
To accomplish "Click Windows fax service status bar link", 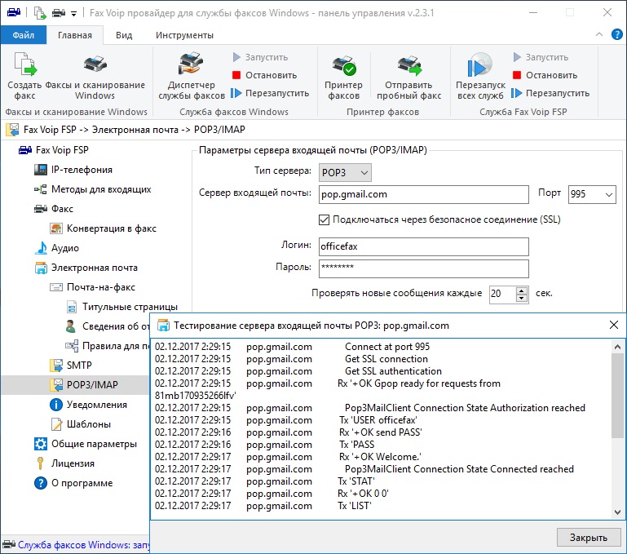I will coord(83,545).
